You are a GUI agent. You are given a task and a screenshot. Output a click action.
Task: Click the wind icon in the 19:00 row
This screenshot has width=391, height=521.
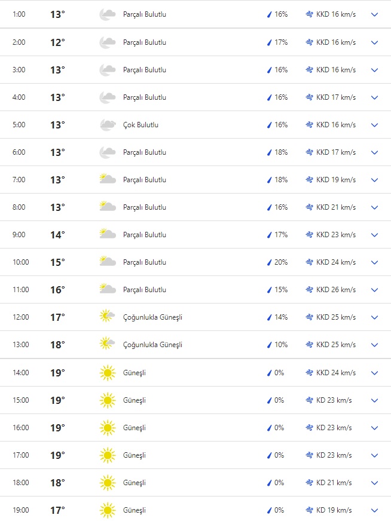click(309, 510)
